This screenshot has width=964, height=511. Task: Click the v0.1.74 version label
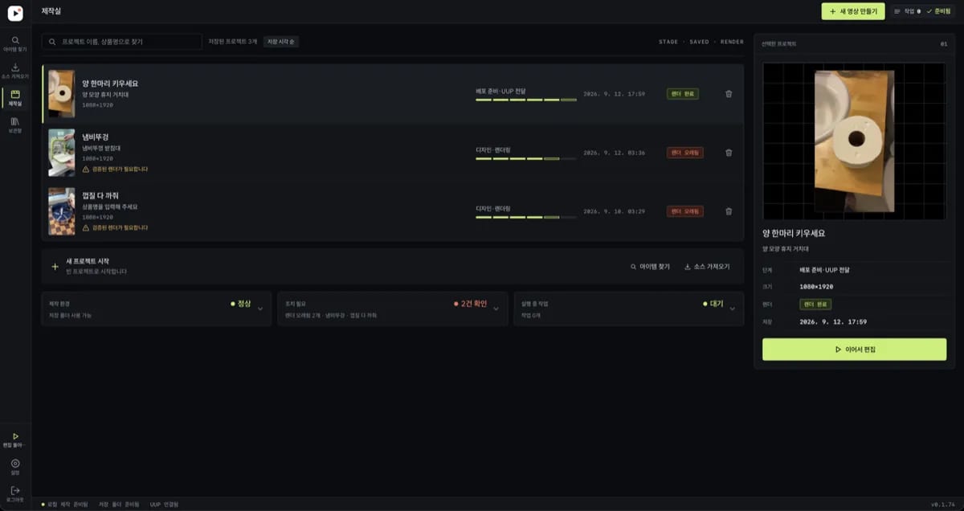tap(943, 505)
